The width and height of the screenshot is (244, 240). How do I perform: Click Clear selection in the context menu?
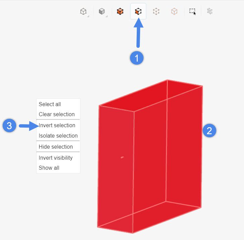[x=57, y=114]
